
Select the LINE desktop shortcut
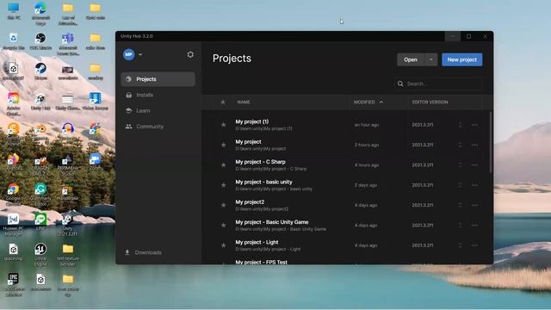point(40,222)
